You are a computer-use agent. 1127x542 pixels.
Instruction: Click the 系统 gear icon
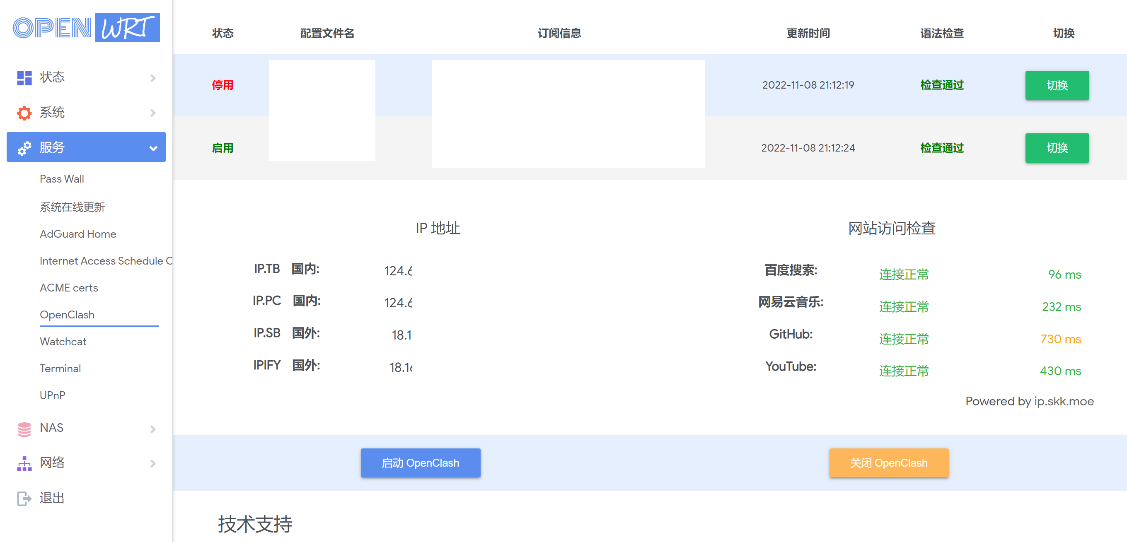[24, 113]
